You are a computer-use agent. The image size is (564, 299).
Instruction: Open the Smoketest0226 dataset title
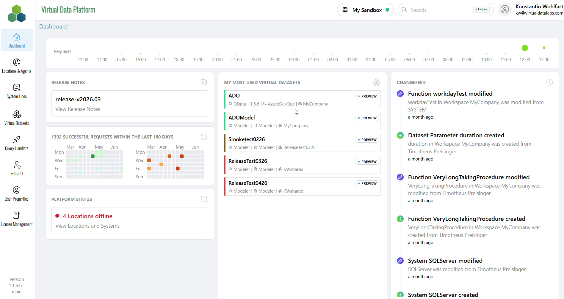coord(247,139)
